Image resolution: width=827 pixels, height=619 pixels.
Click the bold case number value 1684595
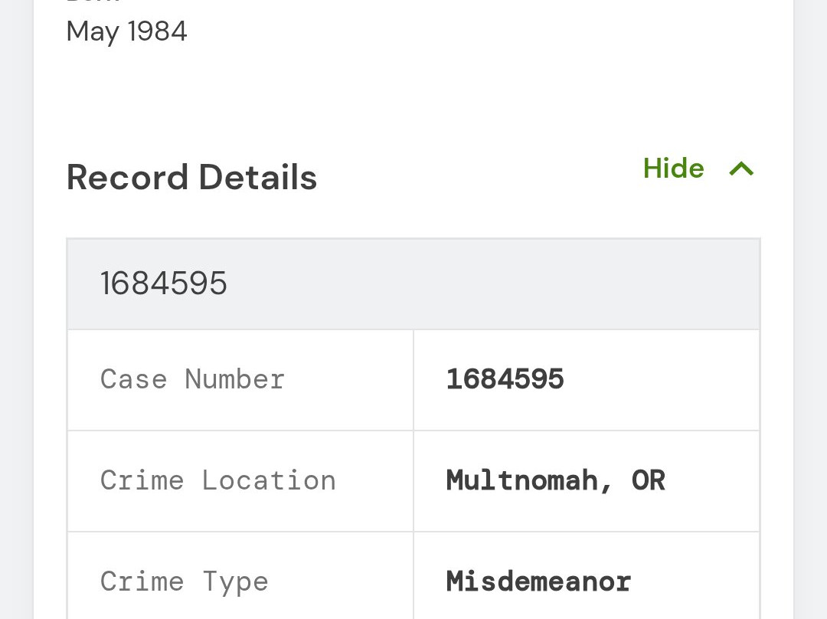pyautogui.click(x=505, y=379)
